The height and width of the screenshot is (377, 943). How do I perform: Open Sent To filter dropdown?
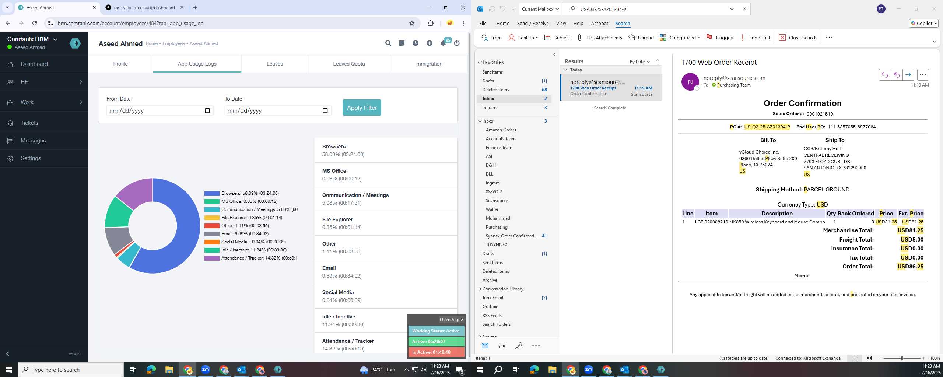pyautogui.click(x=523, y=38)
